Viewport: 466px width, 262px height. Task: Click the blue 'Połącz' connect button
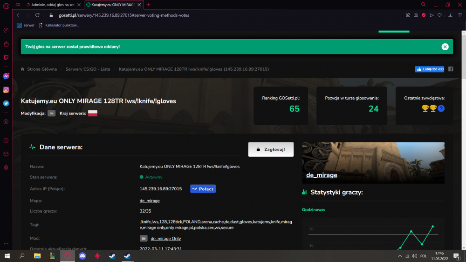coord(203,189)
